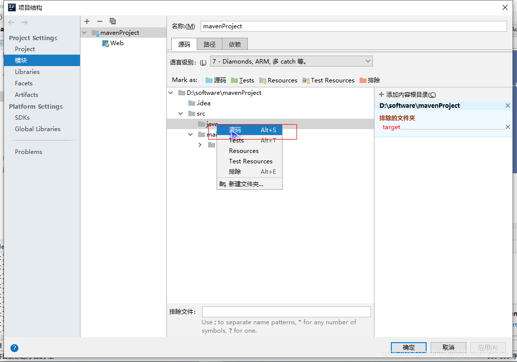Copy the selected module icon

click(x=113, y=21)
